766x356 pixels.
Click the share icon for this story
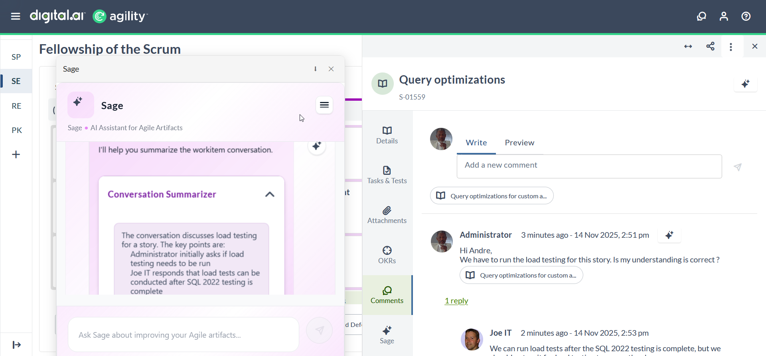(710, 46)
